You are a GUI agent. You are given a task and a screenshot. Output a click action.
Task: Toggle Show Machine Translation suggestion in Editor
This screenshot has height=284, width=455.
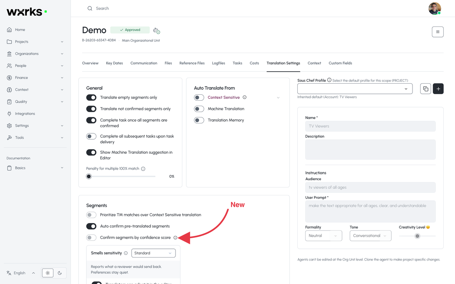click(91, 152)
